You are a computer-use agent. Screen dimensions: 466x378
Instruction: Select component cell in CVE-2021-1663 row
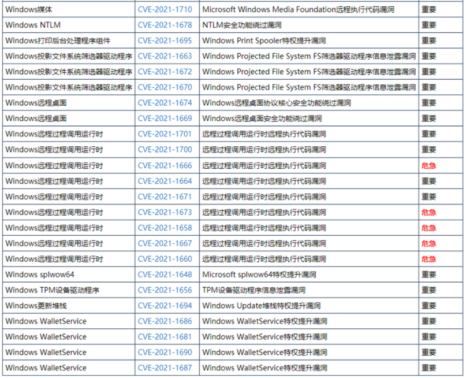[69, 56]
